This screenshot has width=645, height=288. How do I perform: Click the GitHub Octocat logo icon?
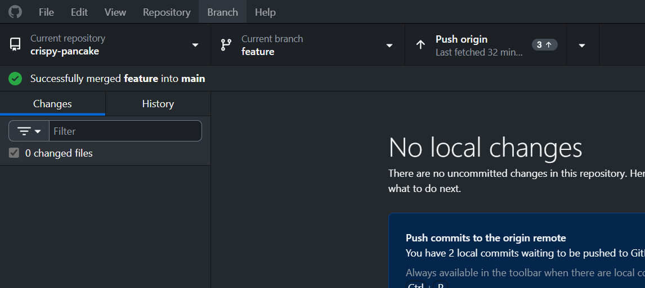[x=15, y=12]
